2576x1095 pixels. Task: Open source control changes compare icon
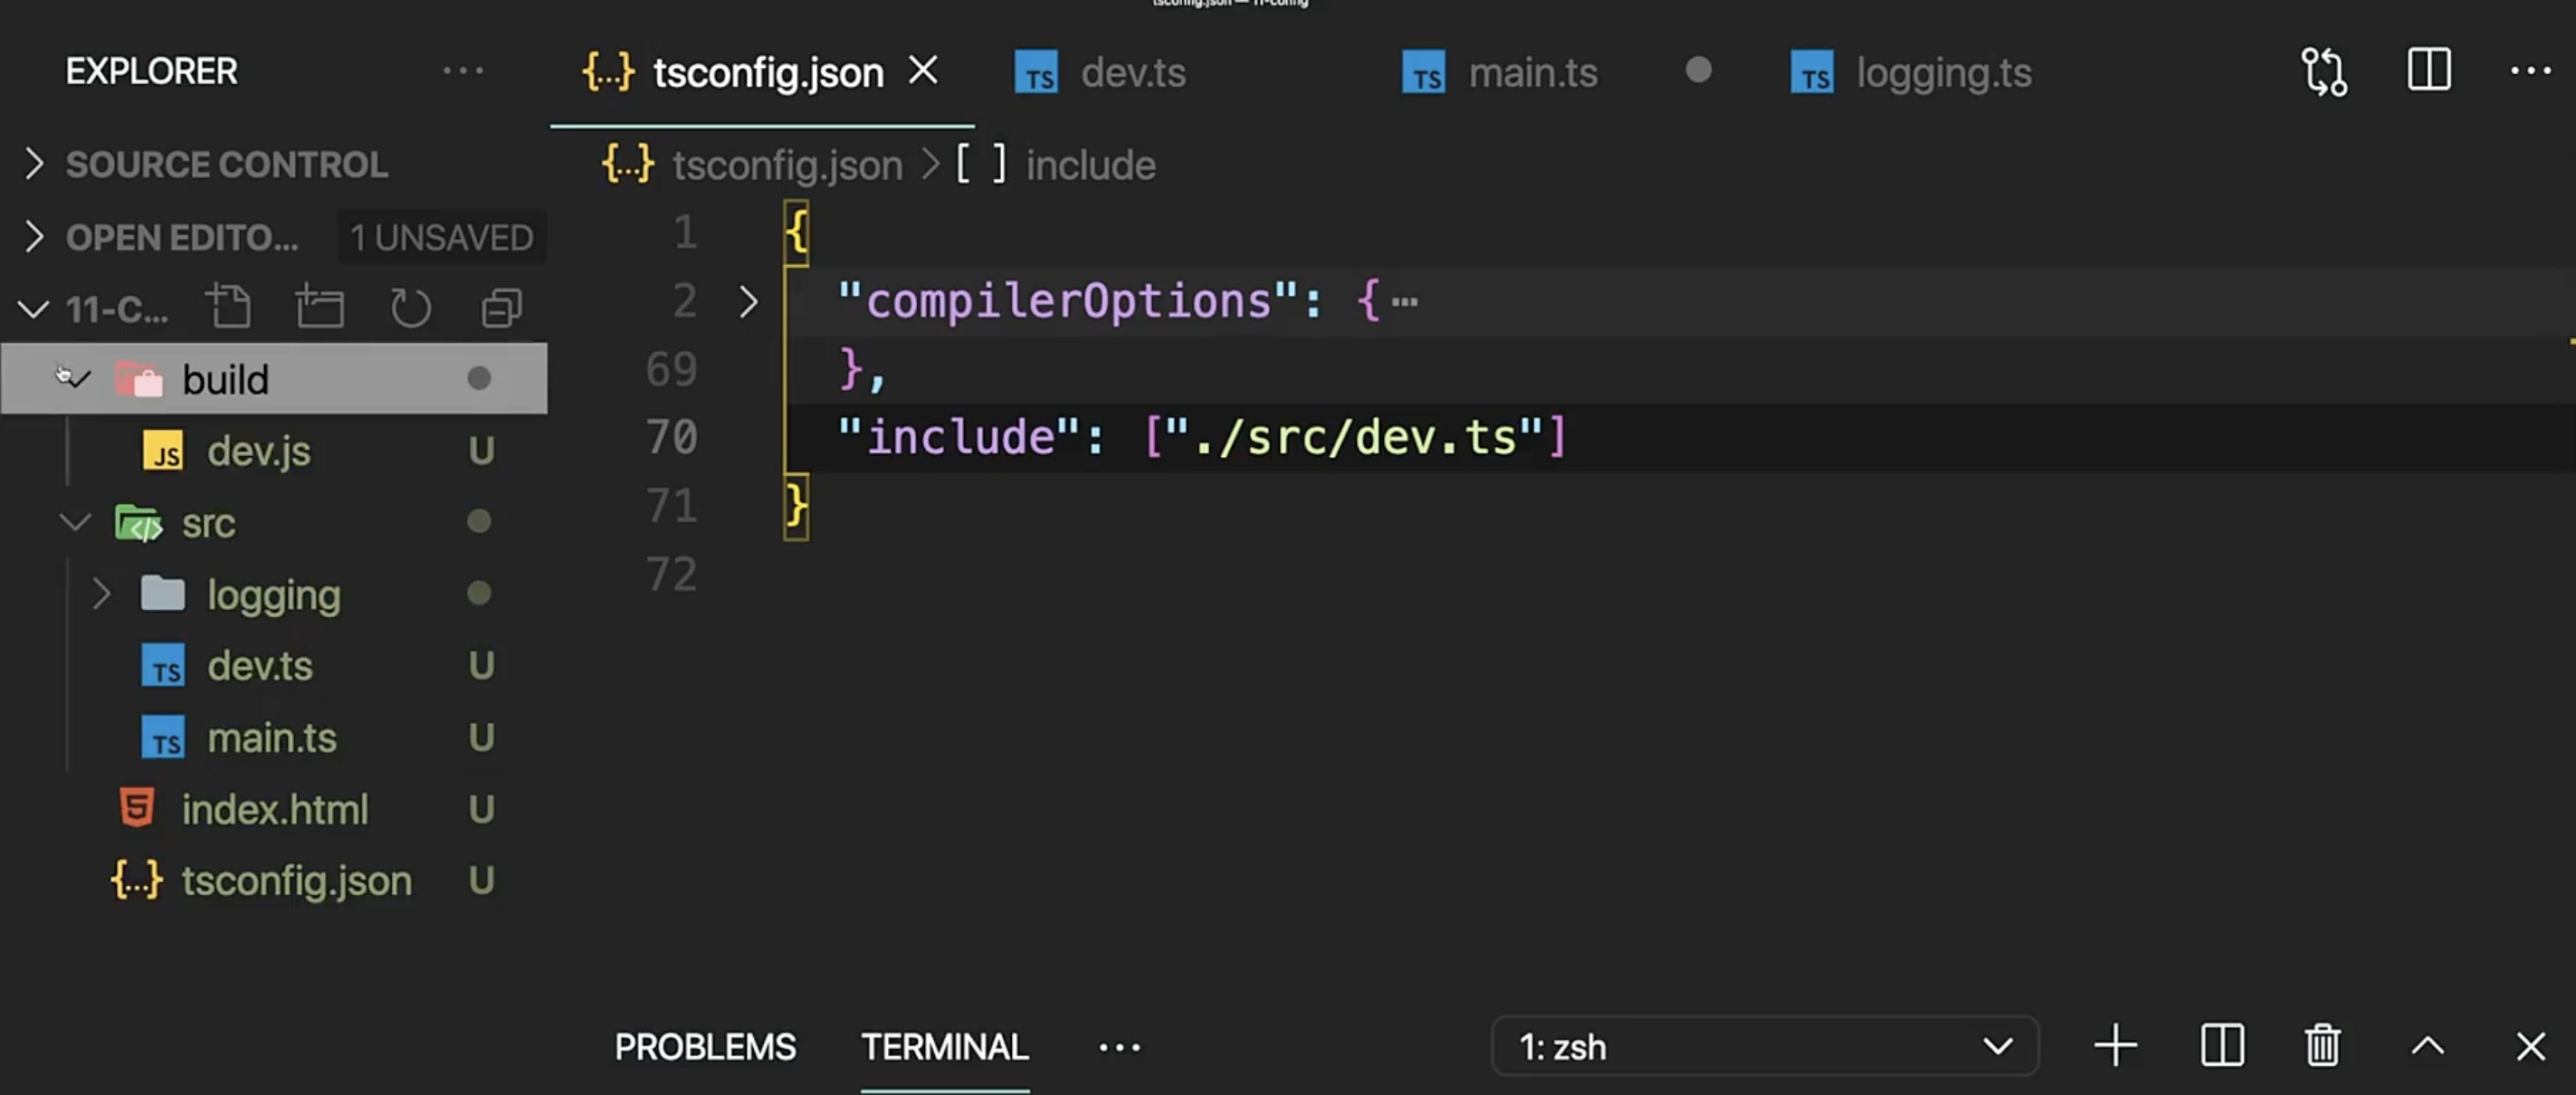tap(2324, 72)
